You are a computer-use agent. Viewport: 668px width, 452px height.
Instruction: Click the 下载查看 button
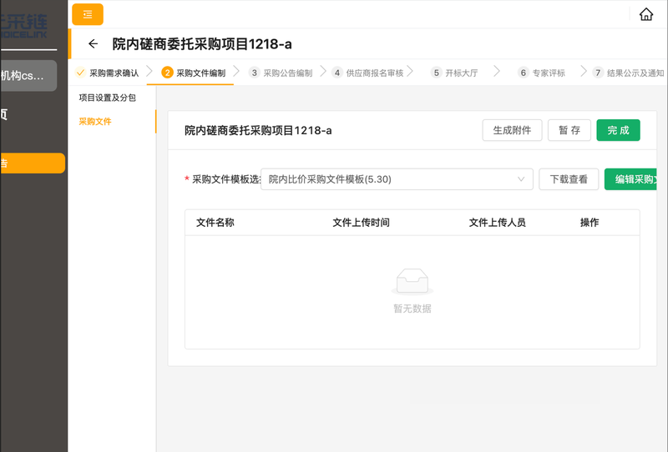click(x=568, y=179)
